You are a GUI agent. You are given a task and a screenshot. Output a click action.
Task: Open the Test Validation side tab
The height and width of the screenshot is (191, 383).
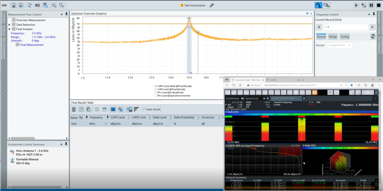(379, 45)
